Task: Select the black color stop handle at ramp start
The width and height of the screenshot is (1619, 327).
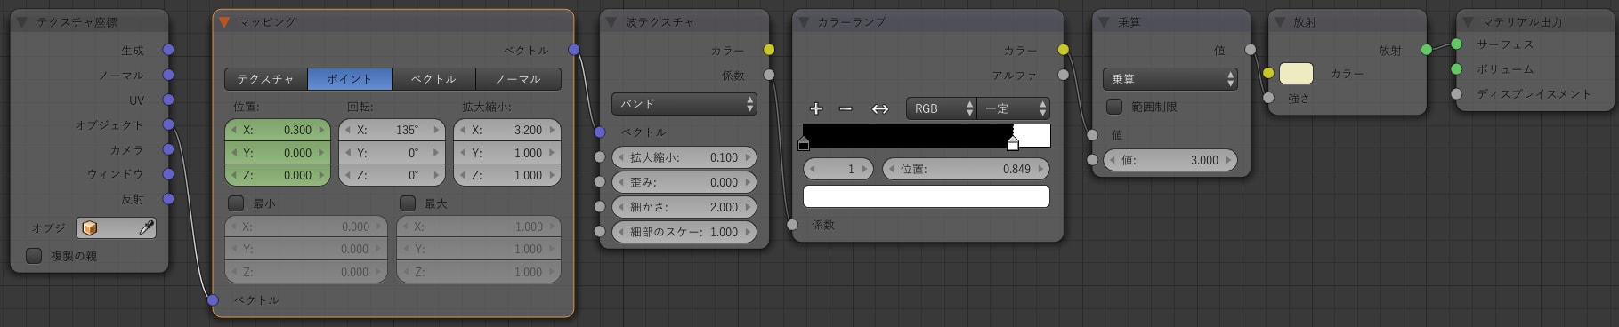Action: click(x=804, y=142)
